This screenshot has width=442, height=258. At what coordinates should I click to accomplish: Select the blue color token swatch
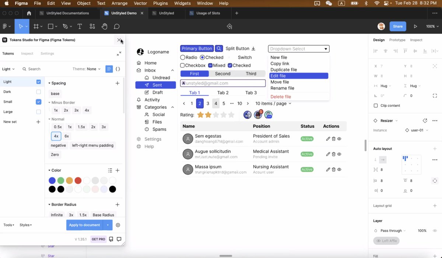(x=52, y=180)
